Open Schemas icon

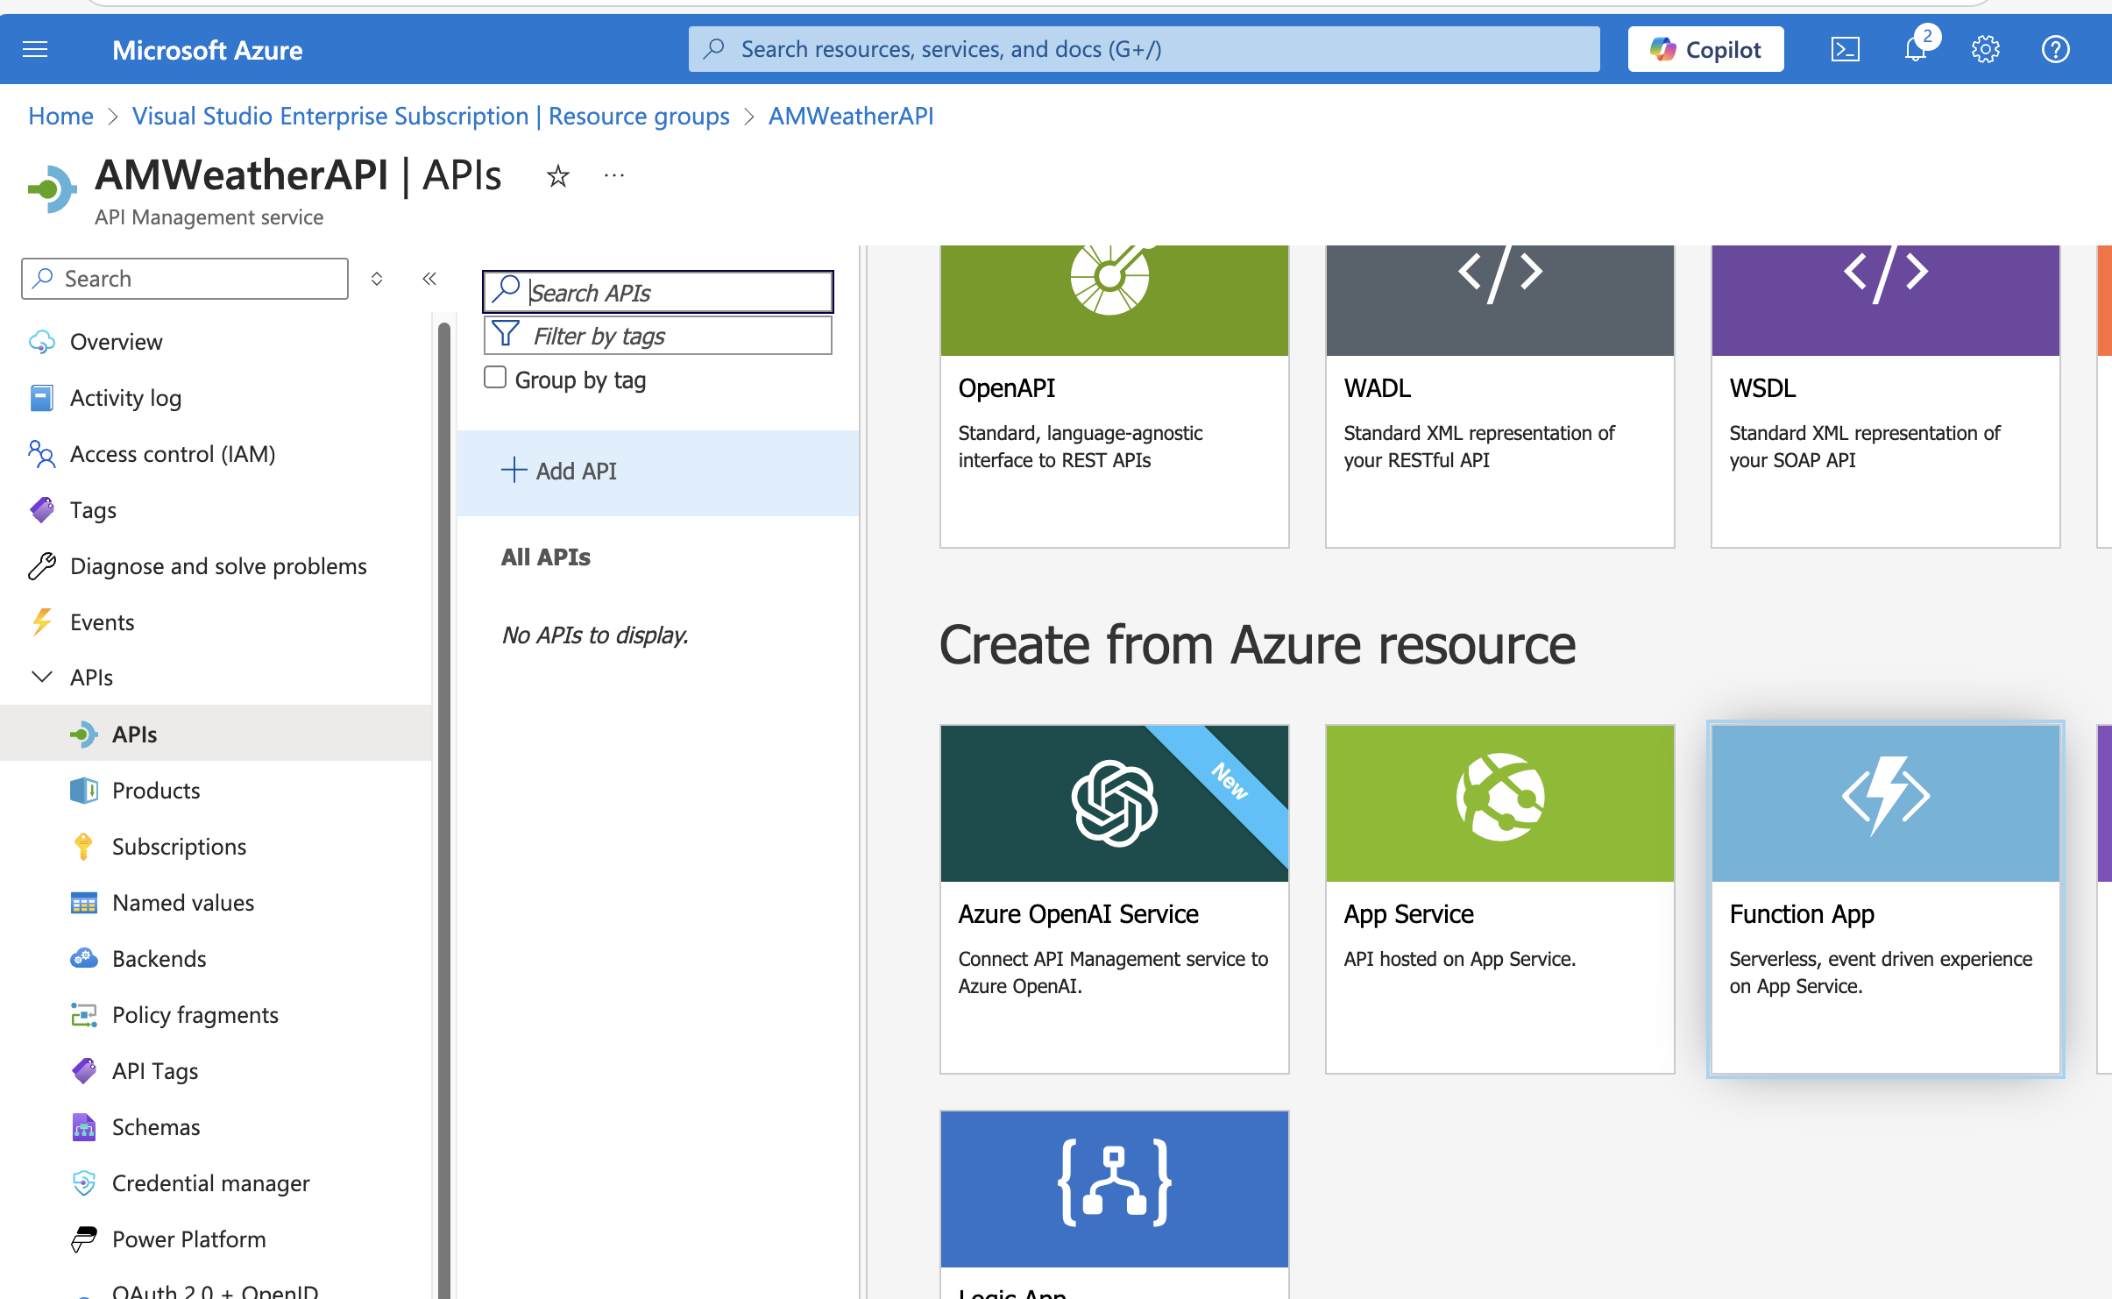83,1127
